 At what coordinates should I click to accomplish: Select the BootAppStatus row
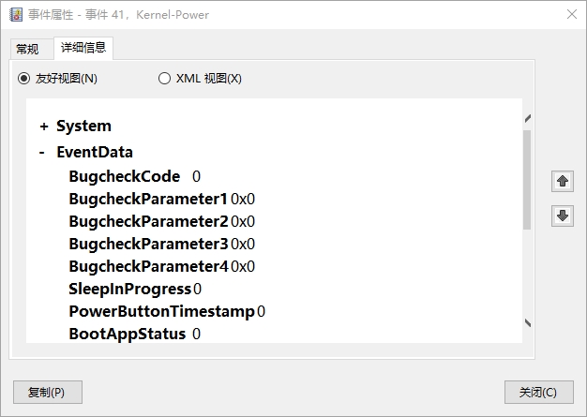pos(135,334)
